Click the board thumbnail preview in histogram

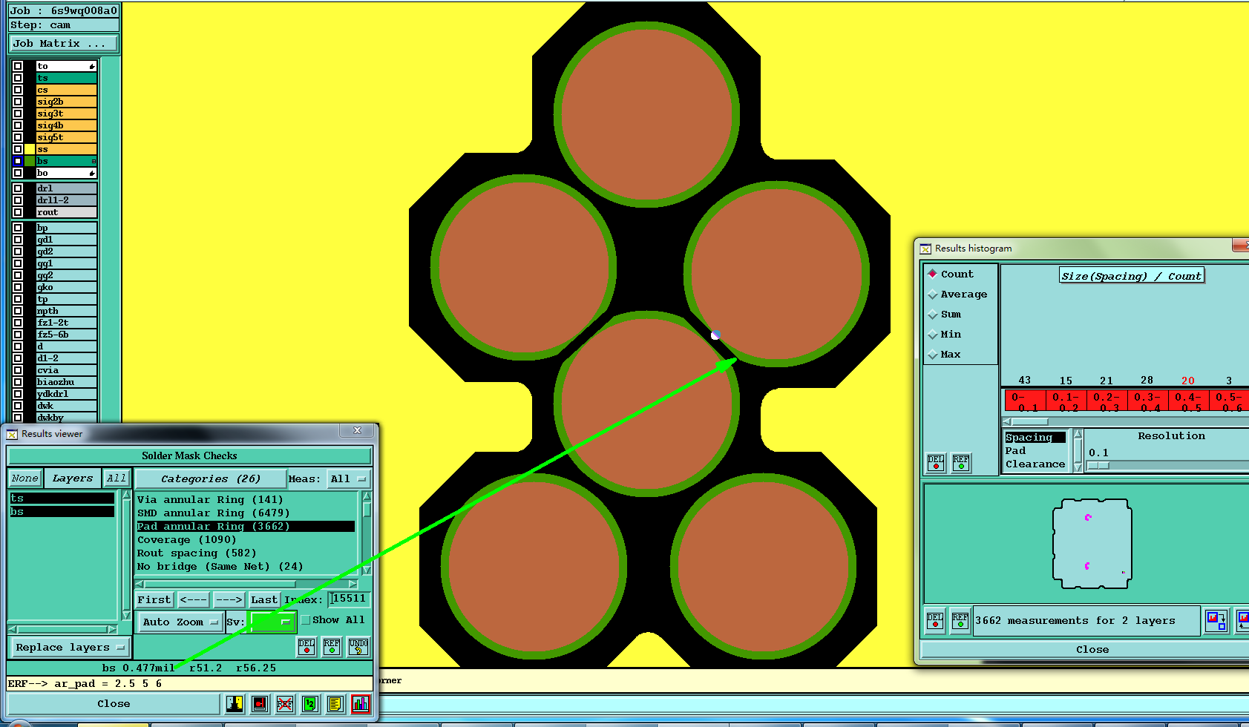click(x=1092, y=544)
